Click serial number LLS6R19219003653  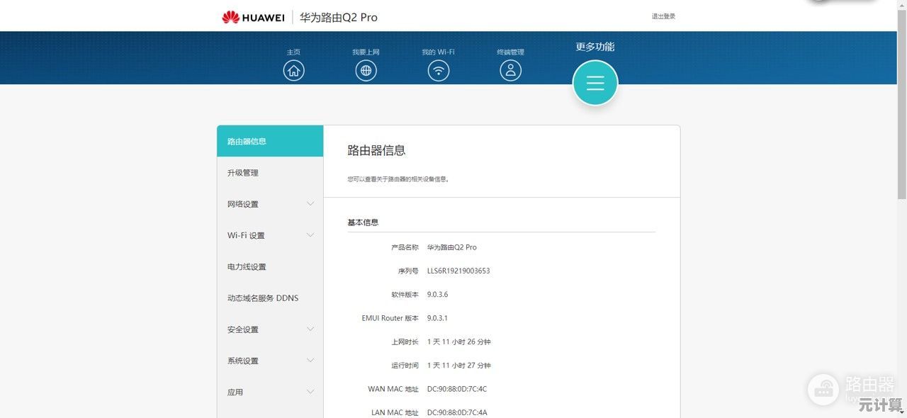[458, 271]
